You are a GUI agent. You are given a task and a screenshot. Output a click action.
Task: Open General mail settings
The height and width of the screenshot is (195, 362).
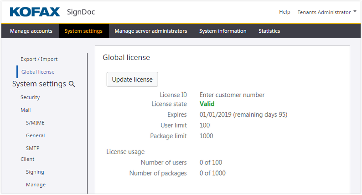[35, 136]
